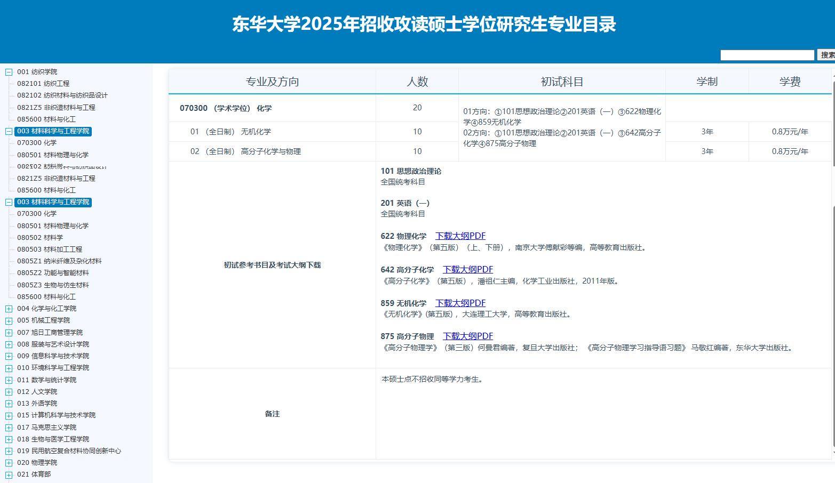Open 0805Z1 纳米纤维及杂化材料
835x483 pixels.
(59, 261)
